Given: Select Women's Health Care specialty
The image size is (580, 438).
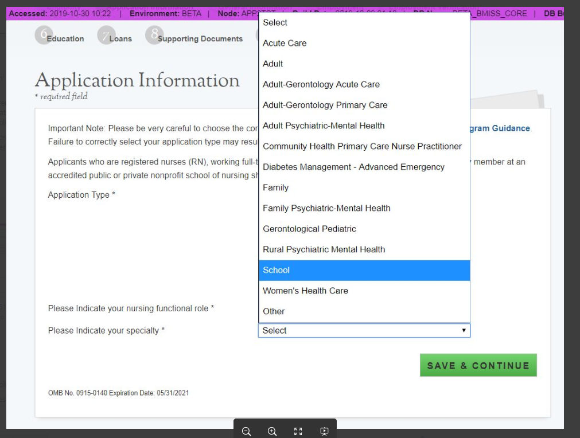Looking at the screenshot, I should [x=305, y=291].
